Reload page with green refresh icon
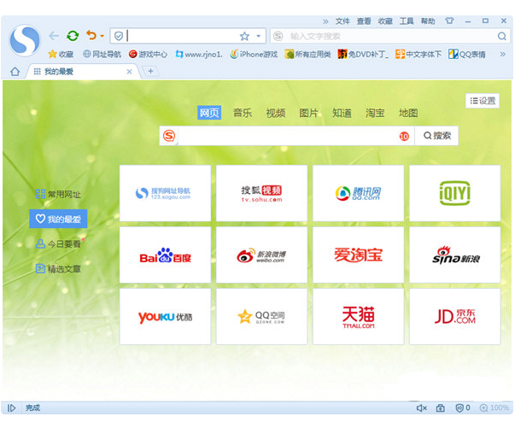 click(73, 36)
